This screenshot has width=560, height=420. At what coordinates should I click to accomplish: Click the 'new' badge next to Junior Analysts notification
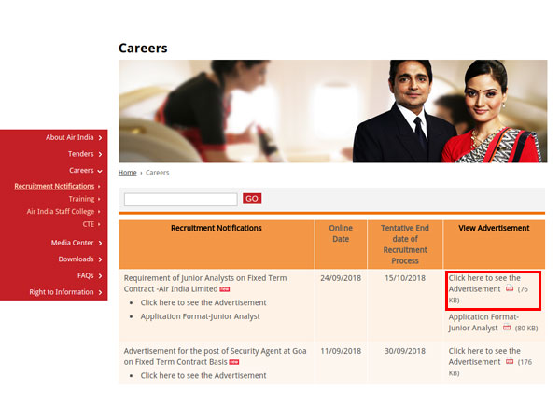click(x=225, y=289)
